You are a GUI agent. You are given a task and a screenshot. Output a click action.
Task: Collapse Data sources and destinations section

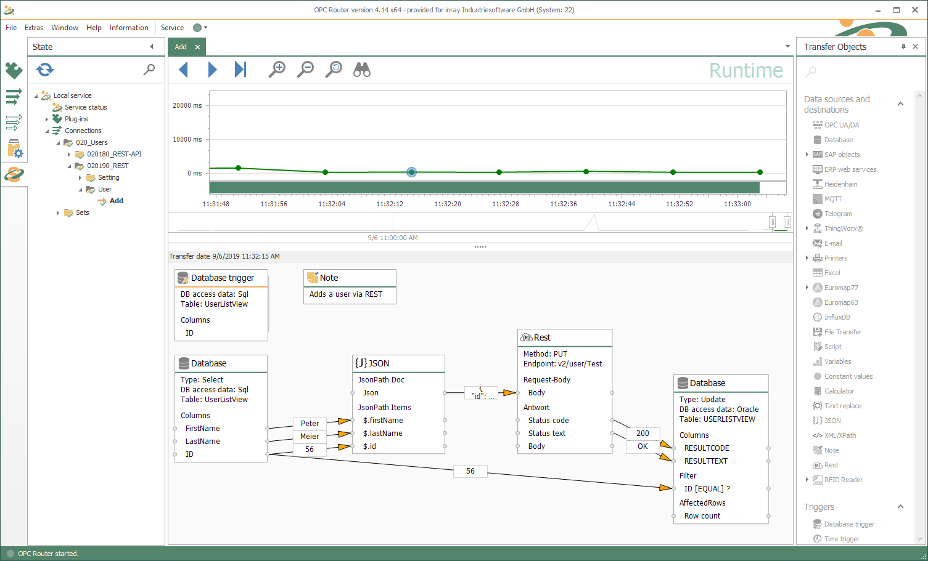(900, 104)
